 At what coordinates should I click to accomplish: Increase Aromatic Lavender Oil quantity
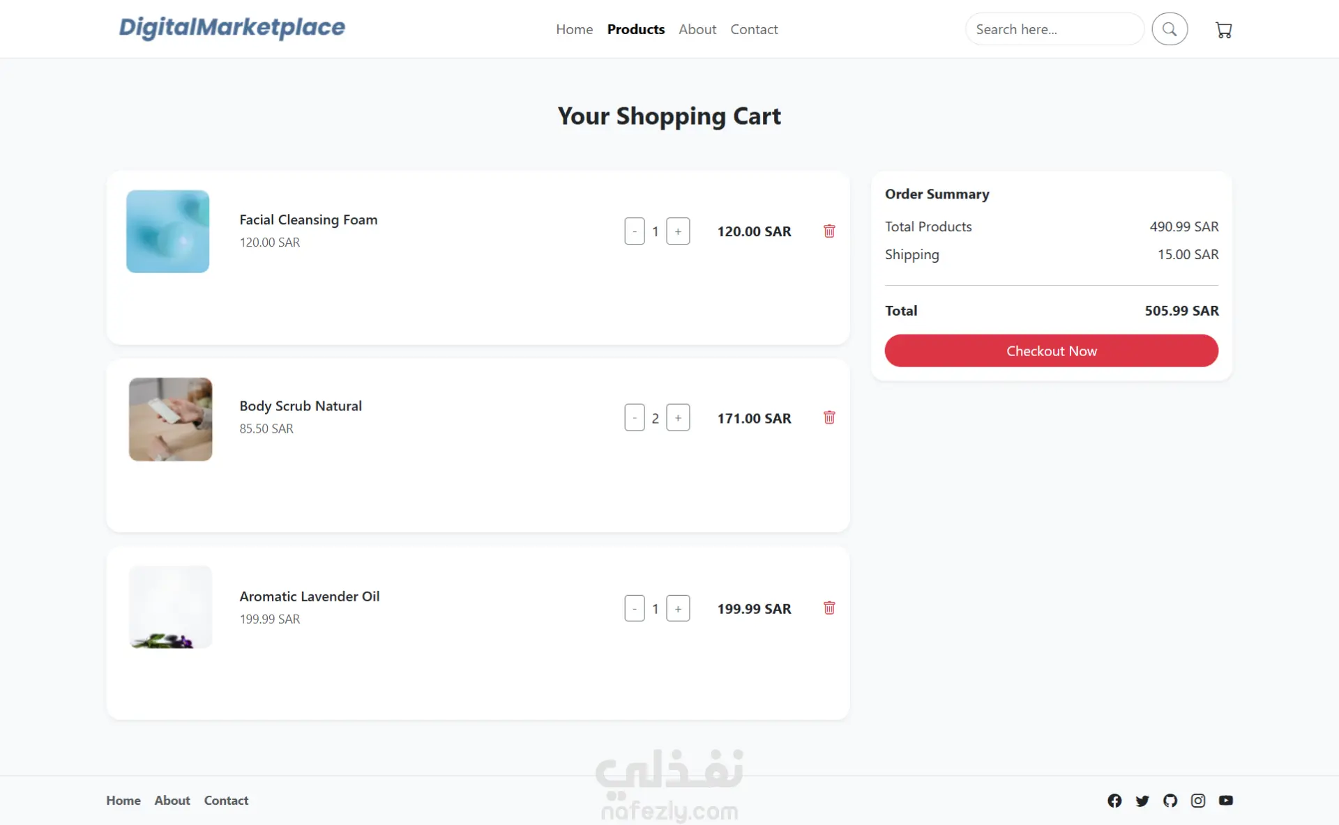[x=678, y=608]
